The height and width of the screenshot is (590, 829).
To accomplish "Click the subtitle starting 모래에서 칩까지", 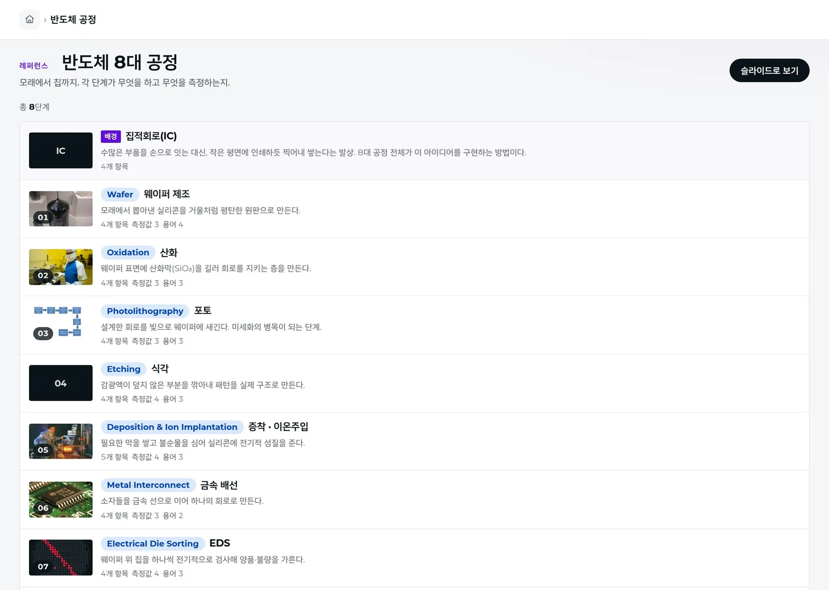I will coord(125,82).
